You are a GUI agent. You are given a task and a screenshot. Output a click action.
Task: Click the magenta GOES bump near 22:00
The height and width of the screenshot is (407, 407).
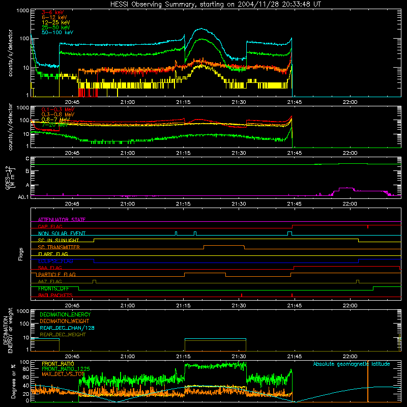[346, 188]
